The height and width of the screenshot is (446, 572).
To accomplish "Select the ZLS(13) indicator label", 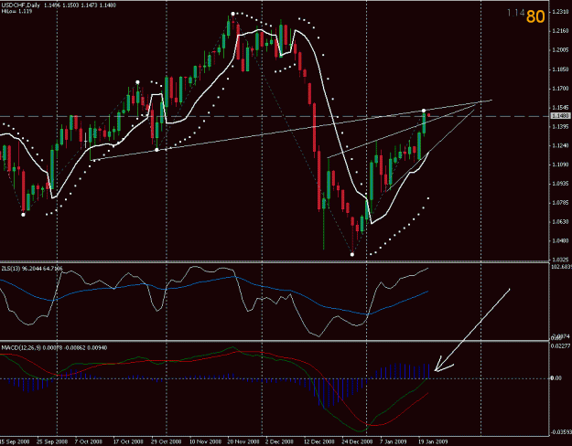I will pos(32,269).
